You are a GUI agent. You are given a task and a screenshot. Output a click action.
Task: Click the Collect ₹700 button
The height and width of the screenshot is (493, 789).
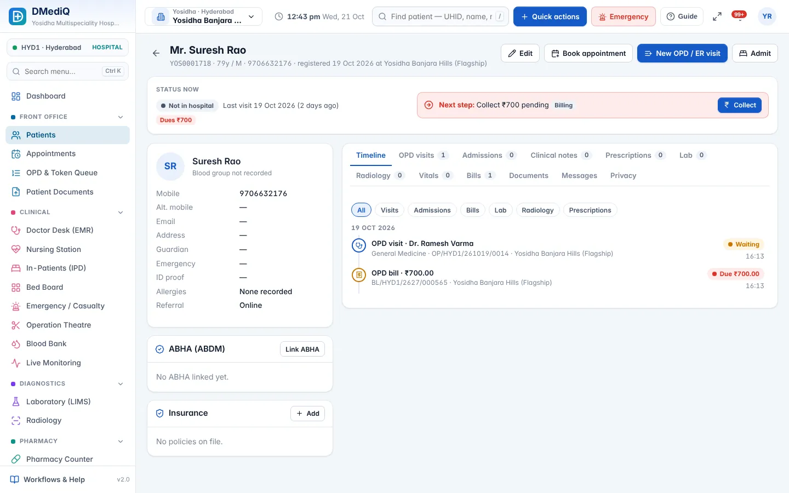tap(740, 105)
